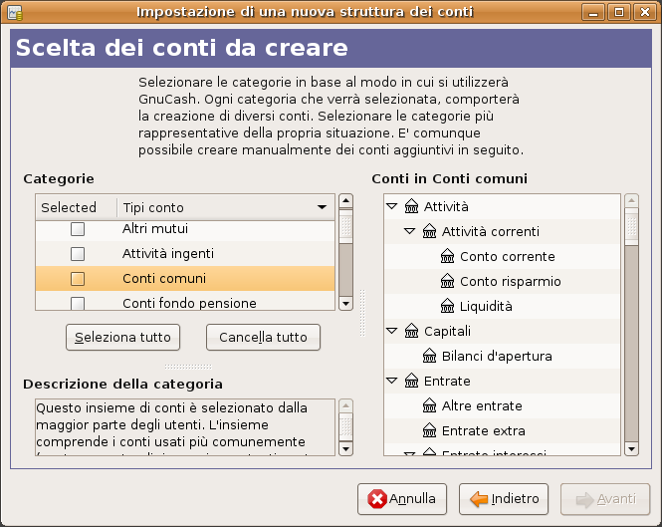This screenshot has height=527, width=662.
Task: Click the icon beside Bilanci d'apertura
Action: (429, 357)
